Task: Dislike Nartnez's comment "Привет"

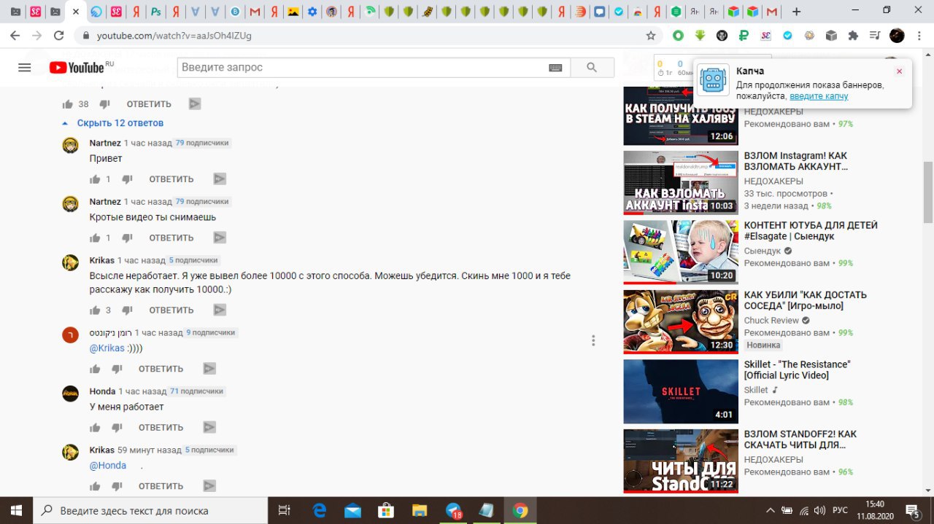Action: coord(127,179)
